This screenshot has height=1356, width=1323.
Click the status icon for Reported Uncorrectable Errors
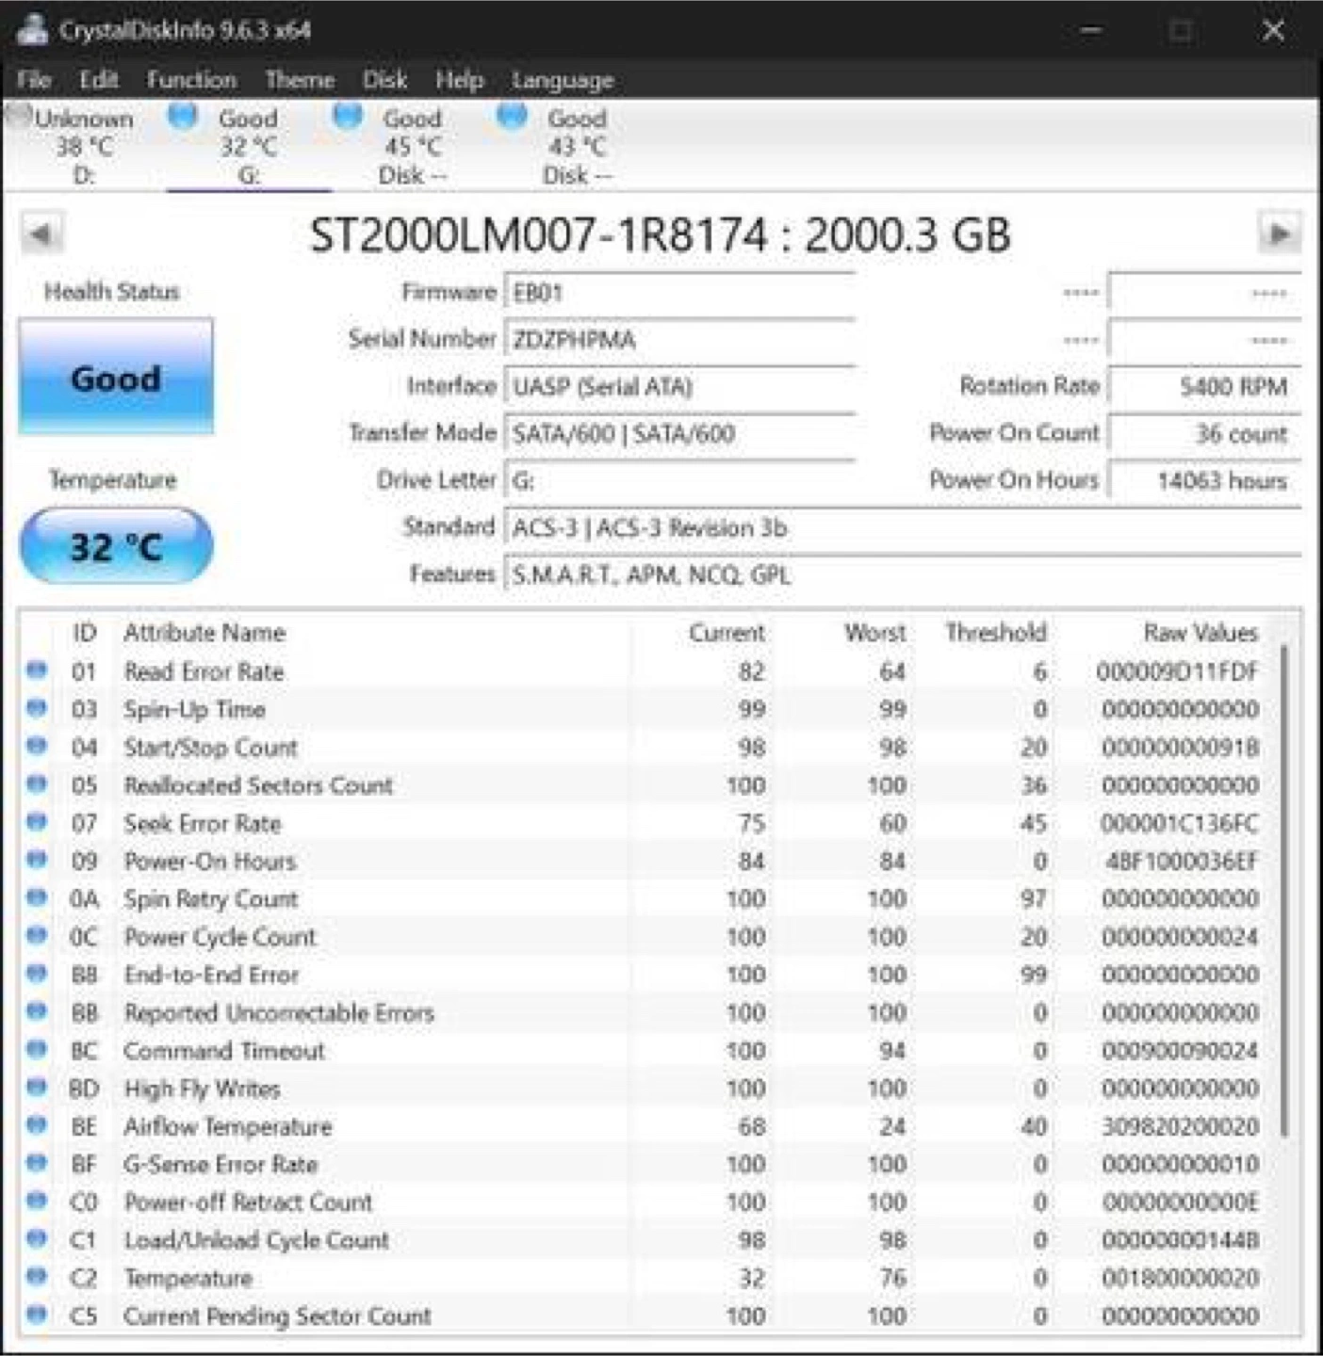point(37,1011)
